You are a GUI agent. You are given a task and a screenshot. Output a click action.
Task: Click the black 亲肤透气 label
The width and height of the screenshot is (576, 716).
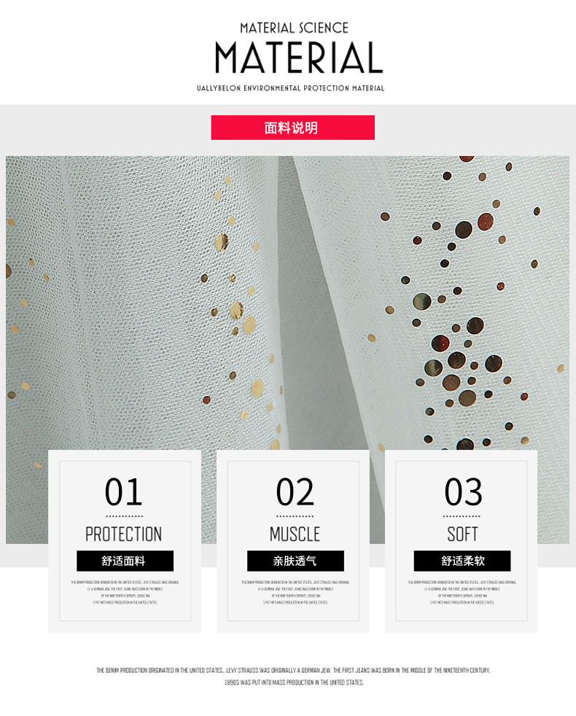click(x=295, y=561)
